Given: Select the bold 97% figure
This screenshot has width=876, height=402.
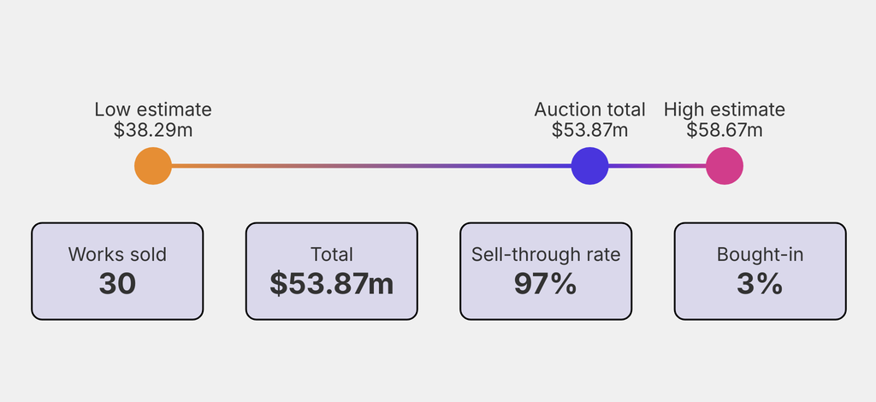Looking at the screenshot, I should [x=546, y=283].
